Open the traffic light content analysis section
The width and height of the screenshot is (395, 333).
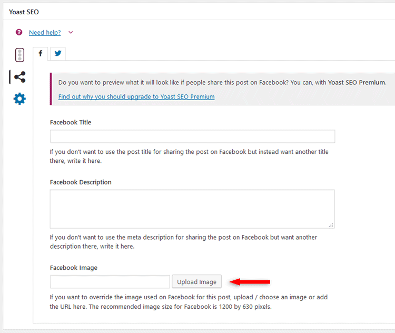click(x=19, y=55)
